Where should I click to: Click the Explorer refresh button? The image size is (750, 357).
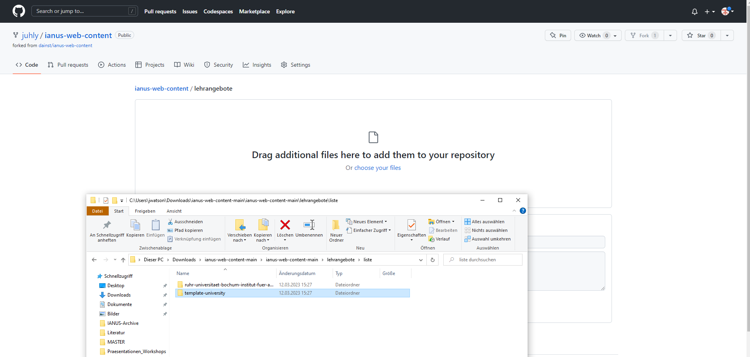pyautogui.click(x=432, y=260)
